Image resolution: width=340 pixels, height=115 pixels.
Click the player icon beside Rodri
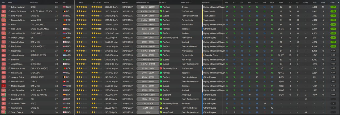pos(10,24)
